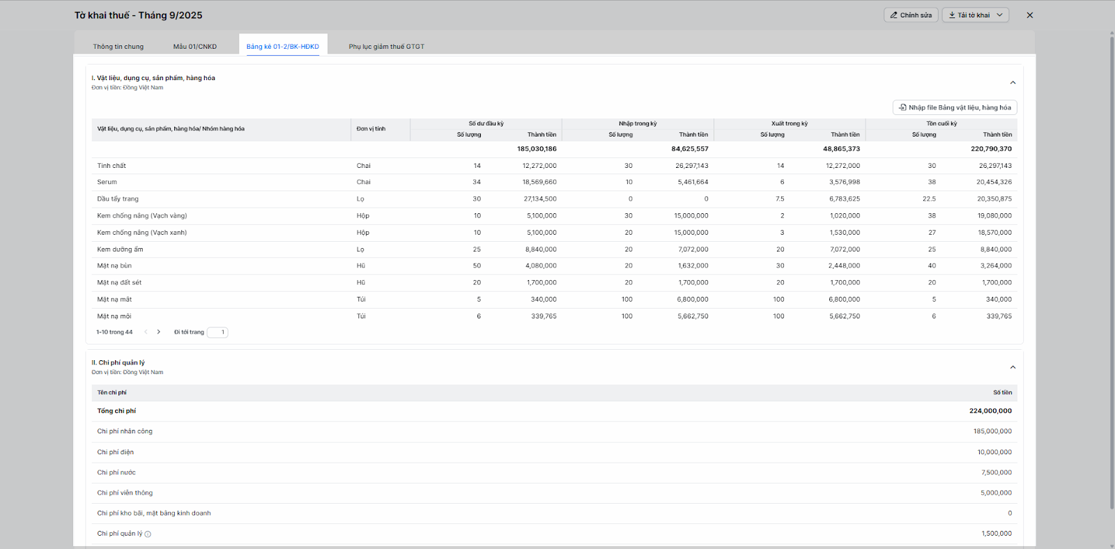1115x549 pixels.
Task: Select the Bảng kê 01-2/BK-HĐKD tab
Action: (x=282, y=47)
